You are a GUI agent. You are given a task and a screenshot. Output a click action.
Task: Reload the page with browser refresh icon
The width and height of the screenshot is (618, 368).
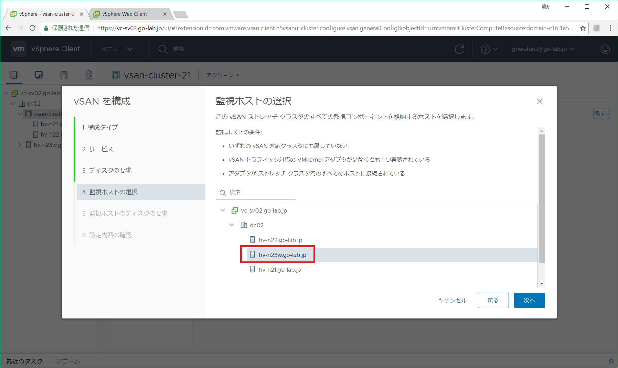point(32,28)
